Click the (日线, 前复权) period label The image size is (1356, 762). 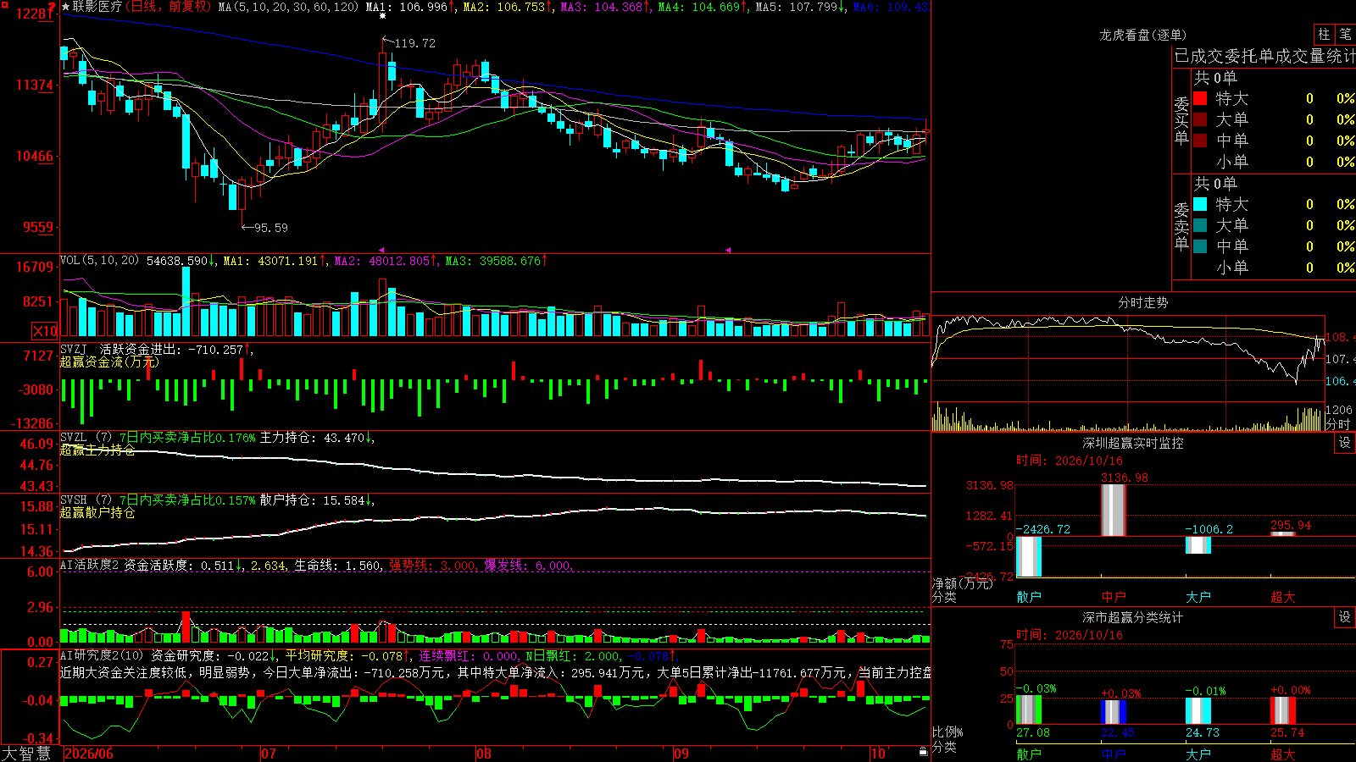pos(169,7)
